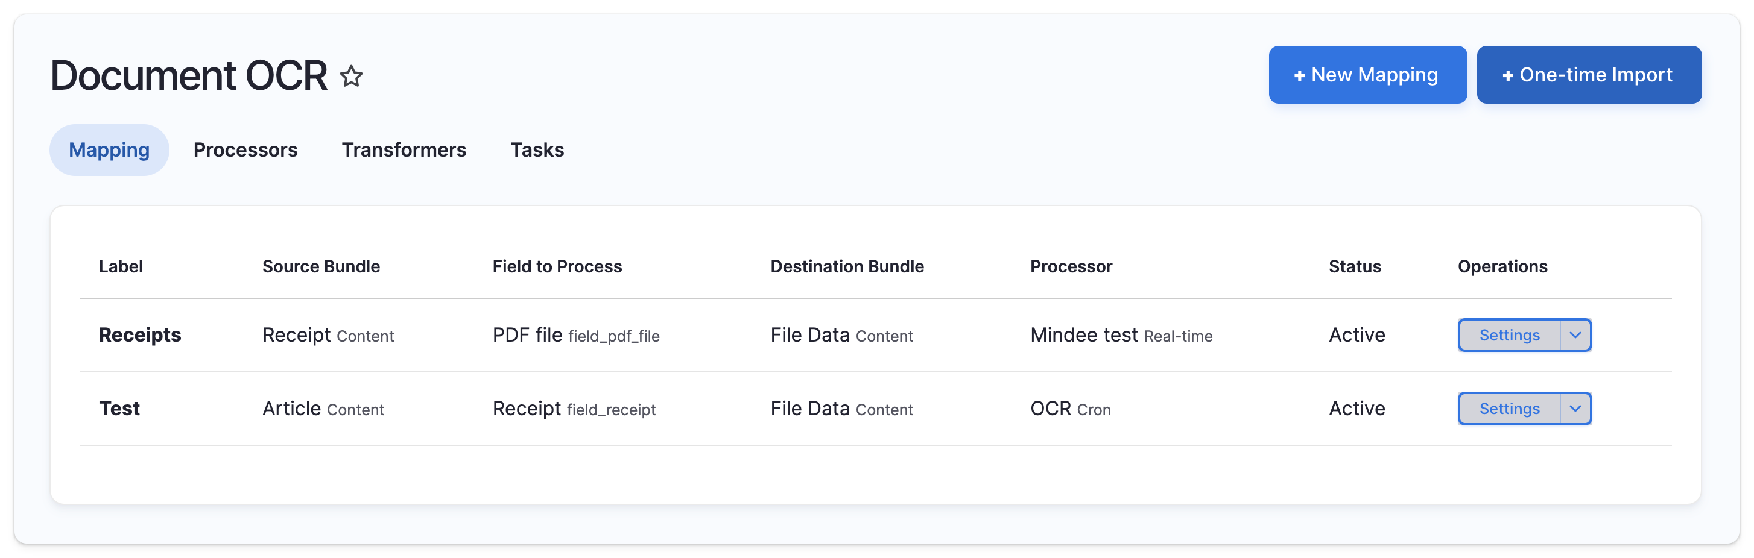Click the Field to Process header

[557, 266]
